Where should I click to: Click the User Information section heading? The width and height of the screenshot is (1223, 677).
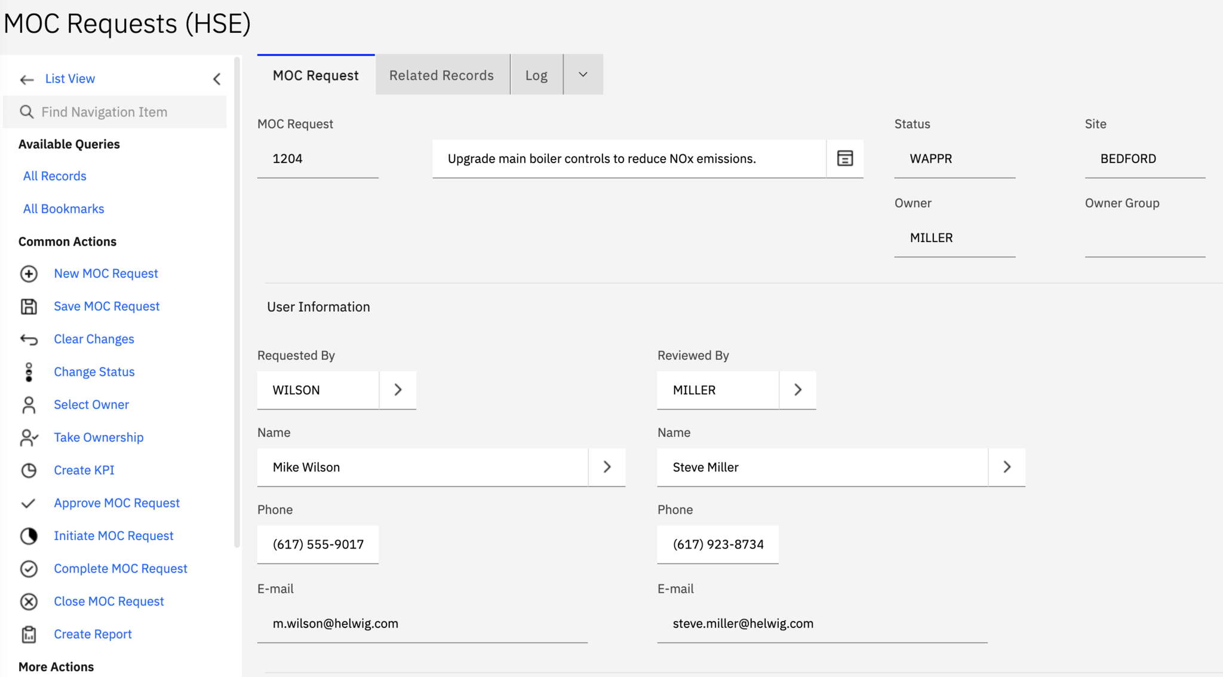pos(318,307)
